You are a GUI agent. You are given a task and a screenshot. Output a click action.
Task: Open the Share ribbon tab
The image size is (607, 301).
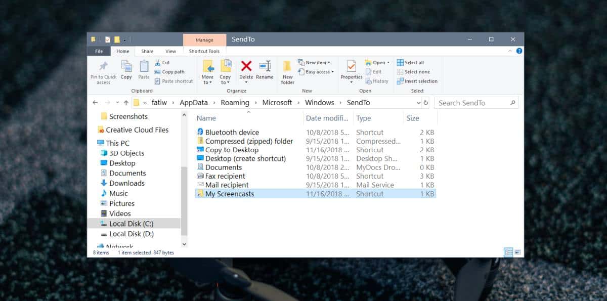147,51
